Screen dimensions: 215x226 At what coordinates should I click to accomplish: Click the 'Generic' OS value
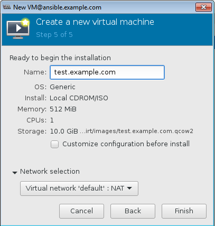pyautogui.click(x=62, y=87)
